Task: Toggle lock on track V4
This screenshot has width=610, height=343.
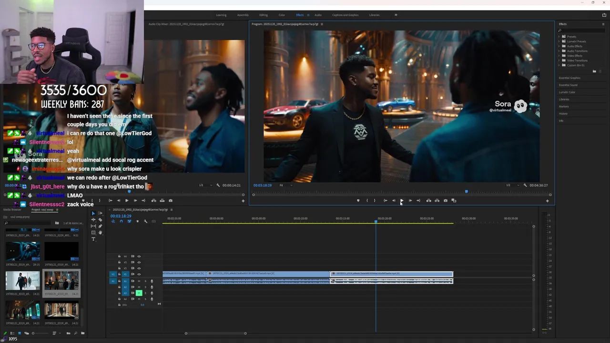Action: [119, 256]
